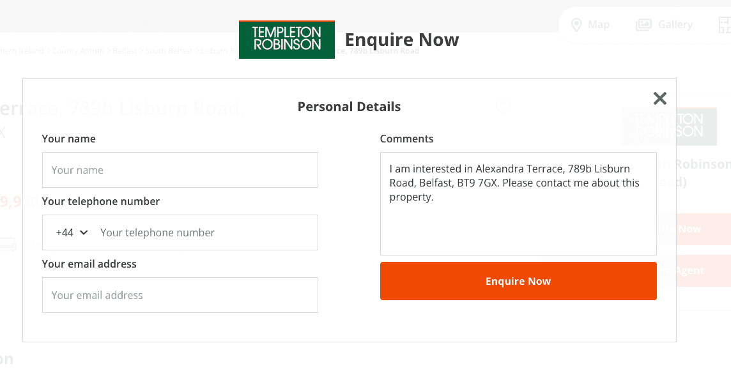The height and width of the screenshot is (373, 731).
Task: Focus the Your name text field
Action: point(180,170)
